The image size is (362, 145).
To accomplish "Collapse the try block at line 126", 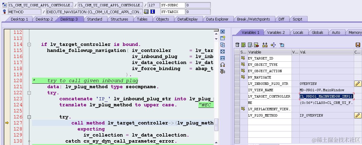I will [x=29, y=117].
